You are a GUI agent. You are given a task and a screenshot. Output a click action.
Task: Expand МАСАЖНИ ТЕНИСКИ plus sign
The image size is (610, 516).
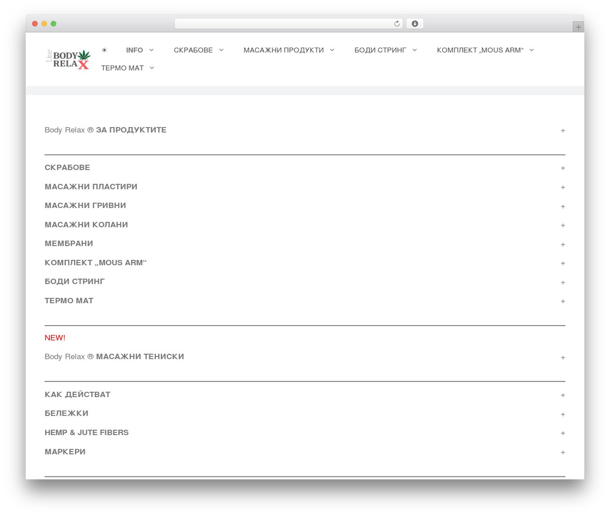click(x=563, y=357)
